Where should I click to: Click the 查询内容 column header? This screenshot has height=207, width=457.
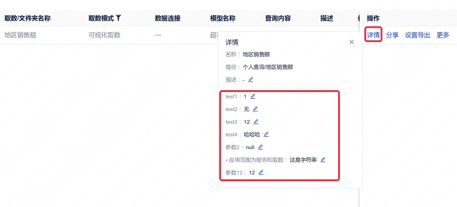coord(278,19)
